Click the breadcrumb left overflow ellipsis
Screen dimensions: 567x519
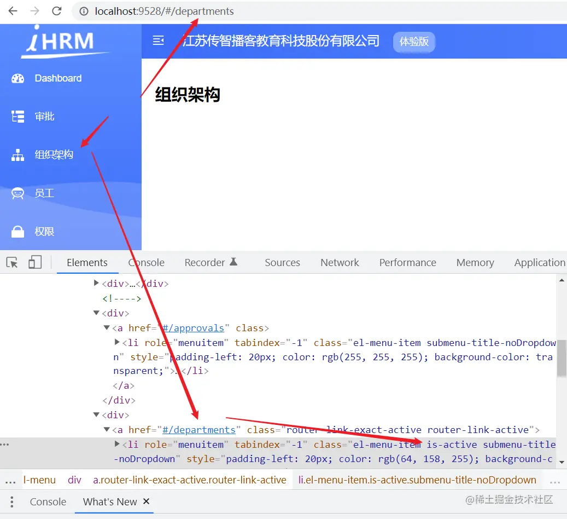coord(10,481)
